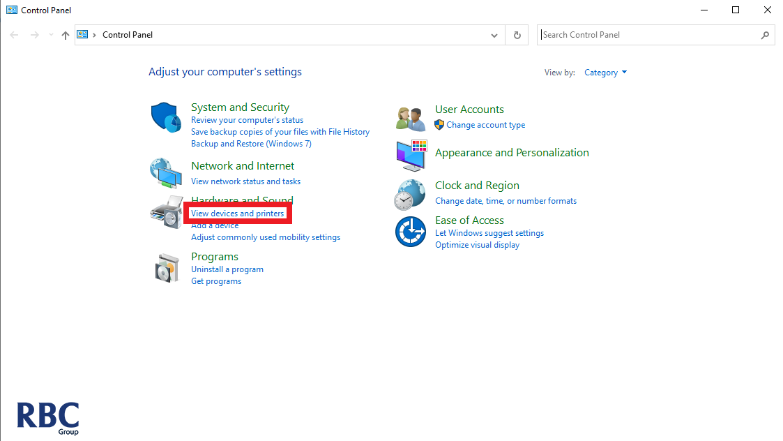
Task: Open Backup and Restore (Windows 7)
Action: tap(251, 144)
